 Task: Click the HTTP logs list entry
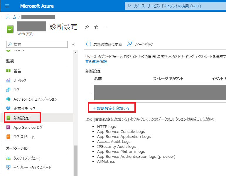[x=107, y=126]
